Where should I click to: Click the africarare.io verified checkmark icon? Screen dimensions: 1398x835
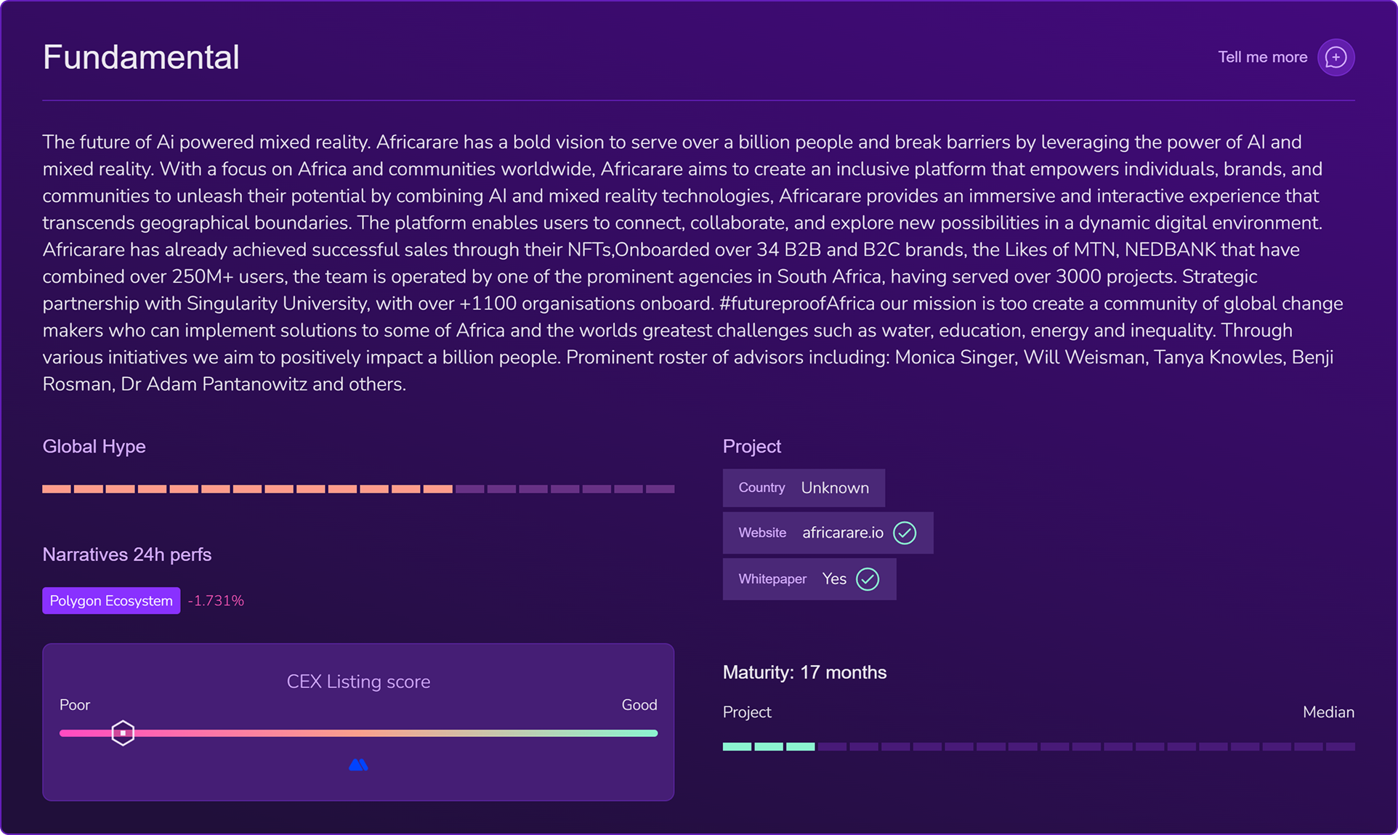[x=905, y=533]
